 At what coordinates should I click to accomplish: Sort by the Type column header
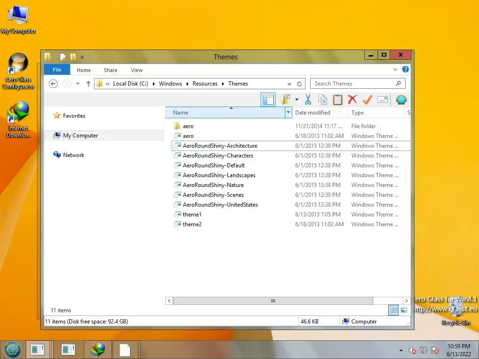(x=376, y=112)
